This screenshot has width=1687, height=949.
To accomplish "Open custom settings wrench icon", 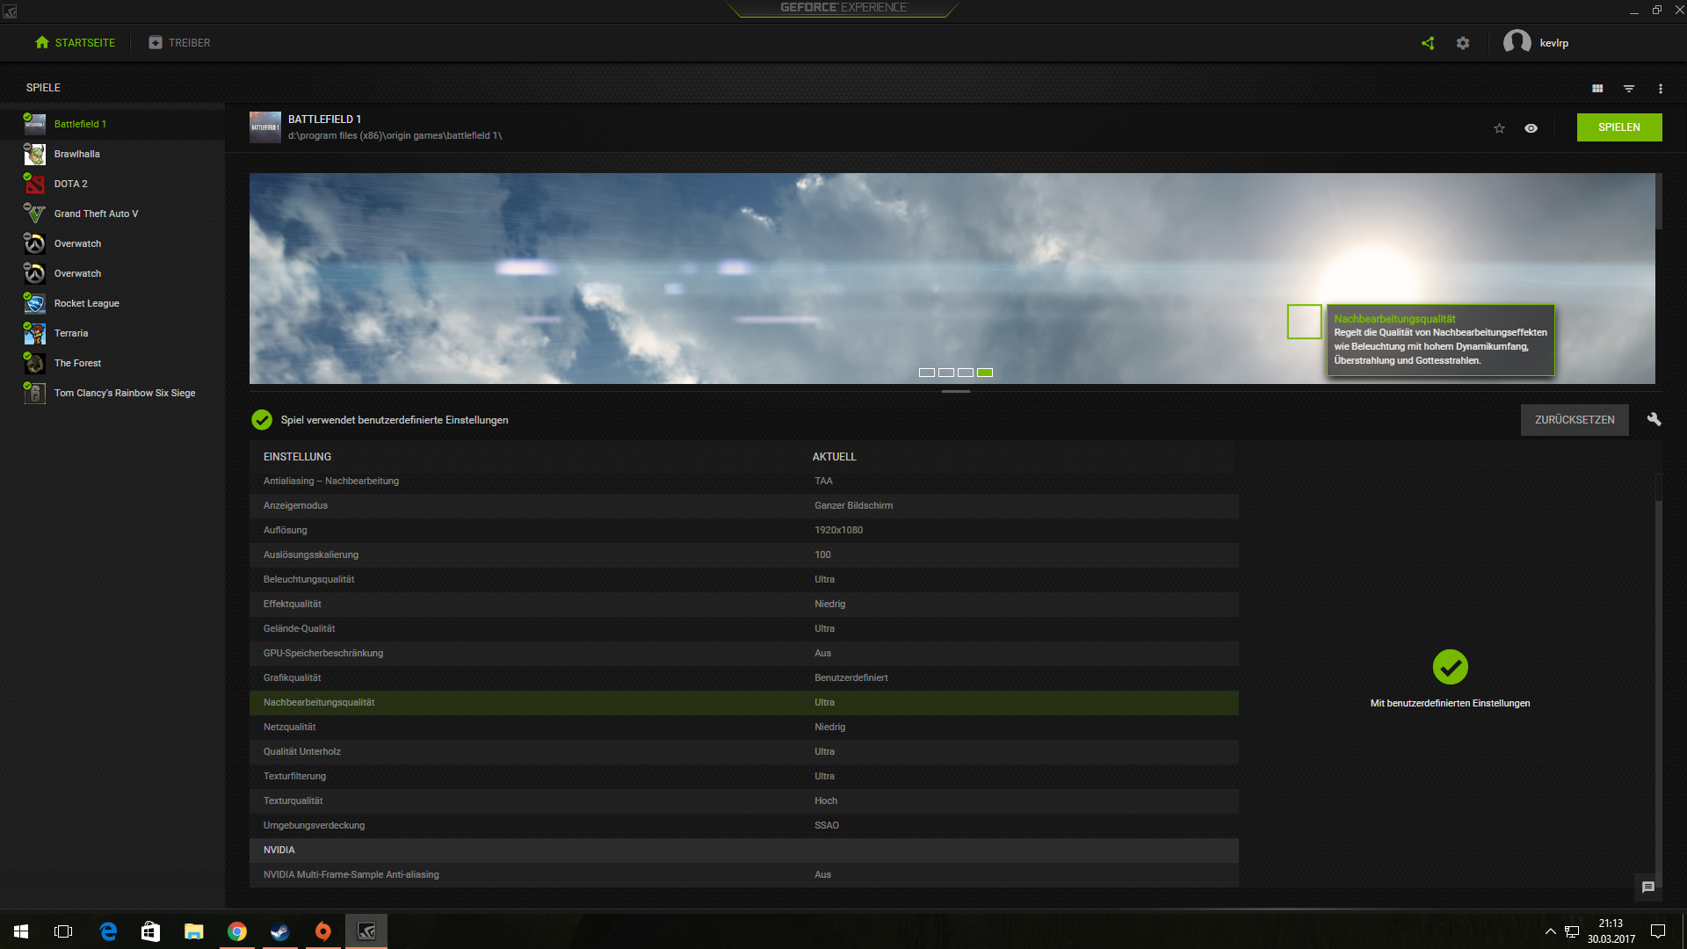I will [1654, 420].
